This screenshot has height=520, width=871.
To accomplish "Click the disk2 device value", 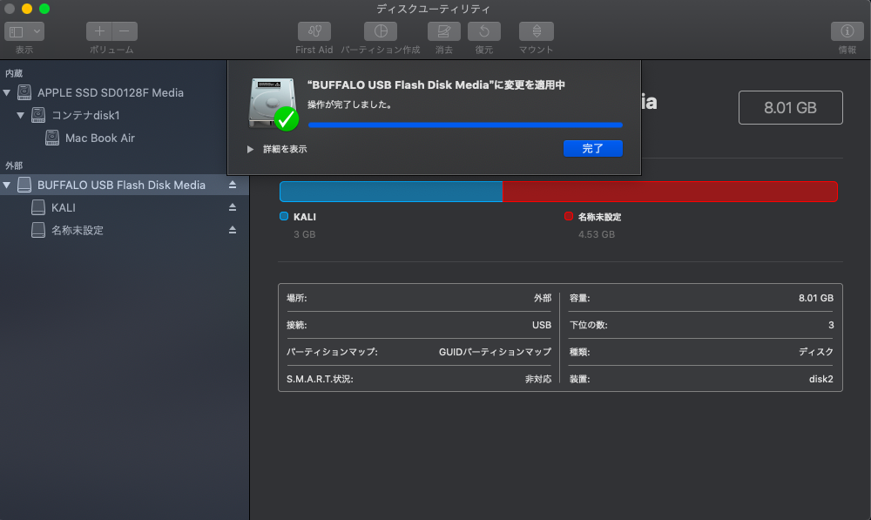I will [821, 380].
